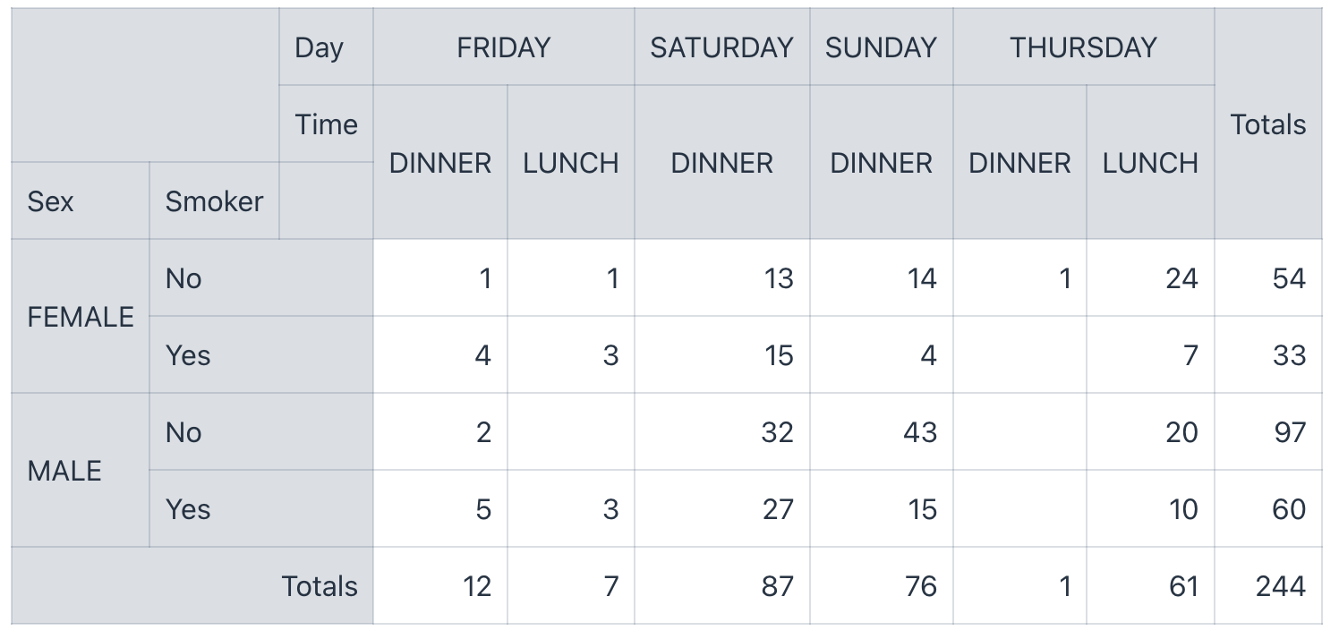
Task: Select the Saturday total cell showing 87
Action: click(776, 586)
